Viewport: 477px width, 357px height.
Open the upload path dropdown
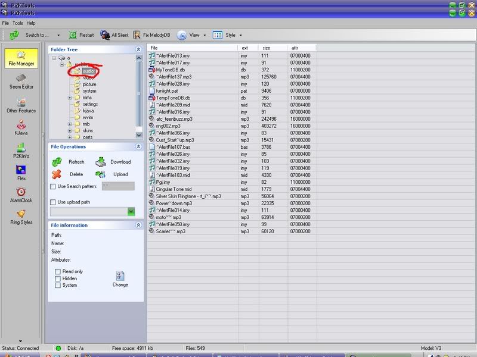[131, 212]
